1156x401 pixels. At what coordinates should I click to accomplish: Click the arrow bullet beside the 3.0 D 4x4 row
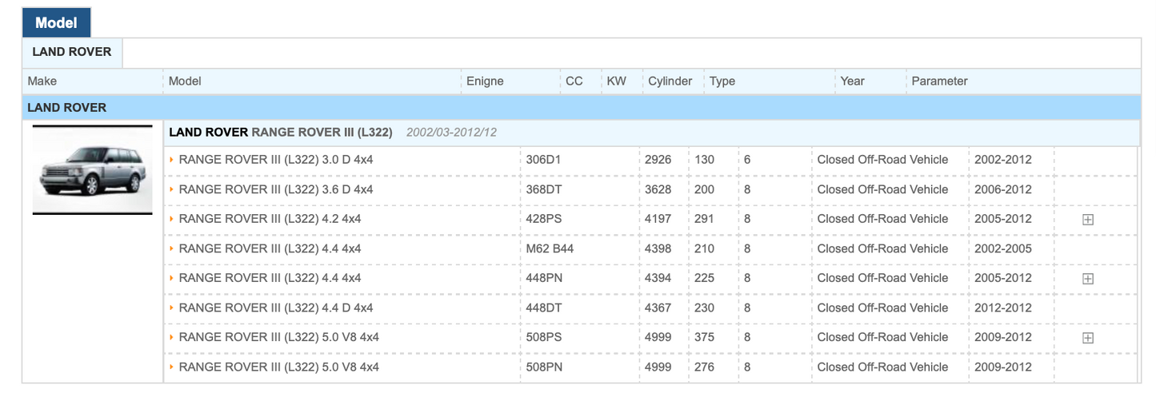coord(172,160)
